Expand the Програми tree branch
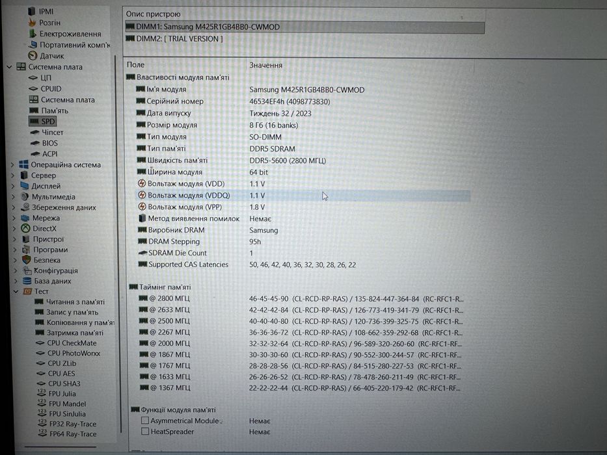Image resolution: width=607 pixels, height=455 pixels. click(x=15, y=250)
